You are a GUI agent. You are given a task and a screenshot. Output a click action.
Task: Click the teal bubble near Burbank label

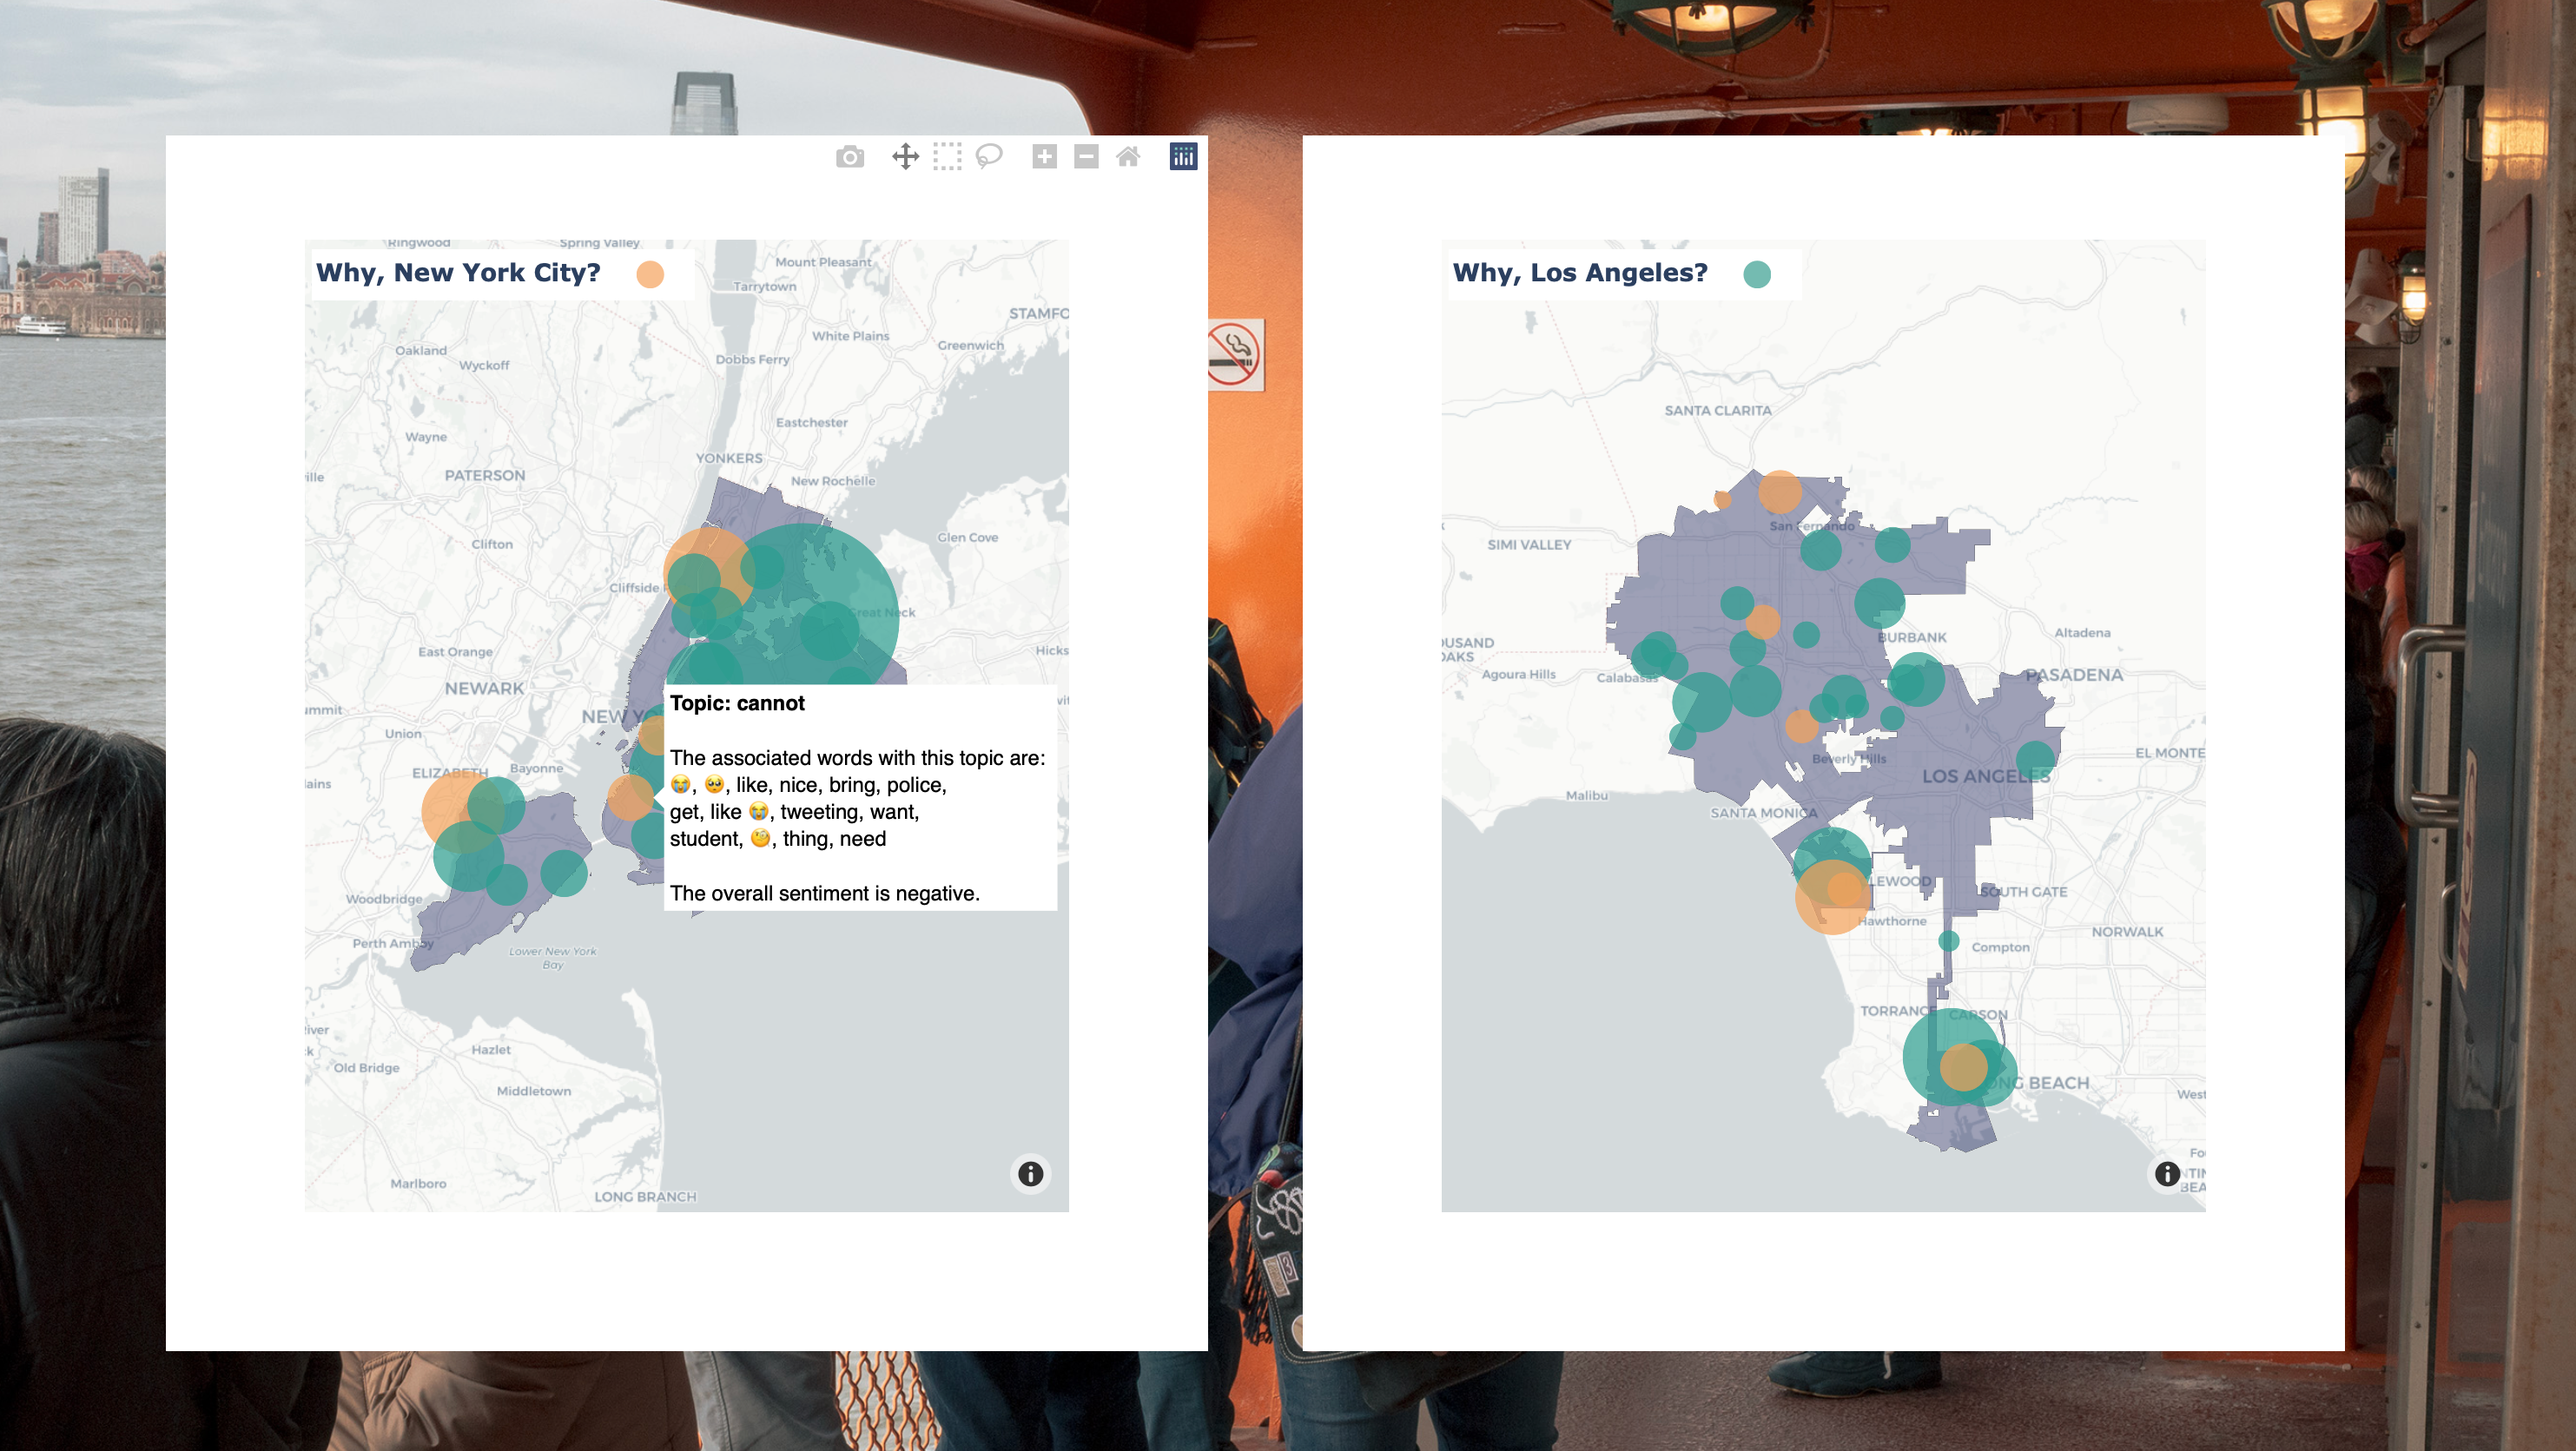(1879, 603)
